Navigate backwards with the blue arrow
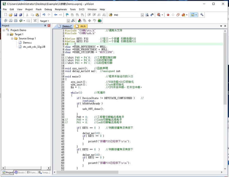 pos(56,15)
